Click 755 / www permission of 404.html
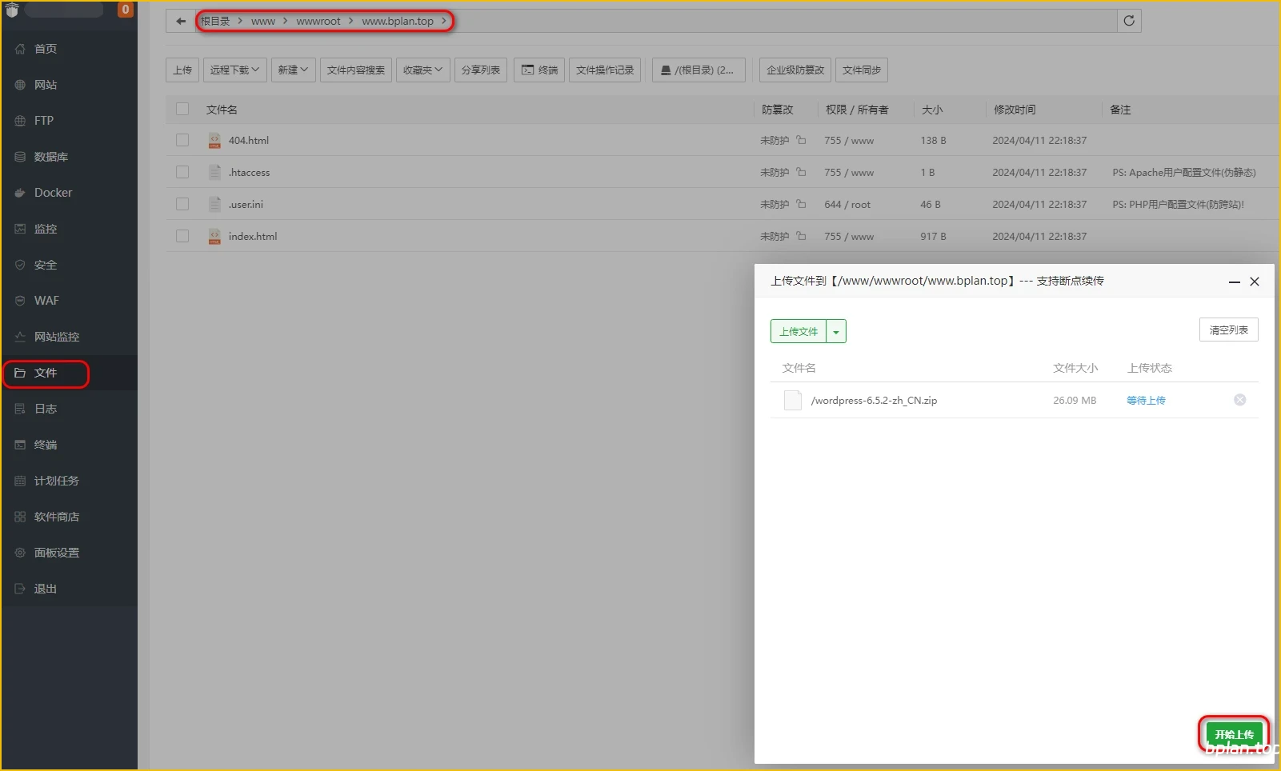The image size is (1281, 771). click(x=849, y=141)
